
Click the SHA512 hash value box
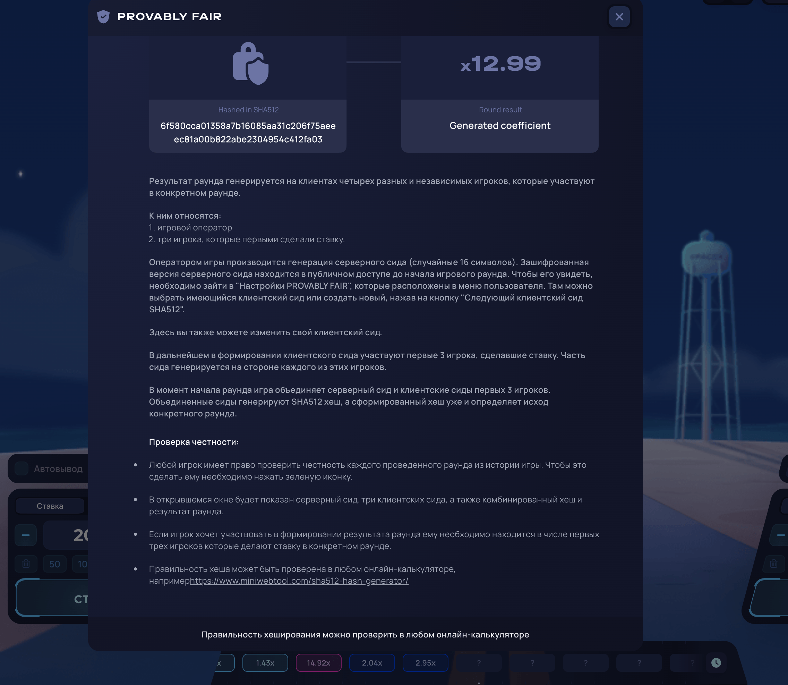(x=248, y=132)
